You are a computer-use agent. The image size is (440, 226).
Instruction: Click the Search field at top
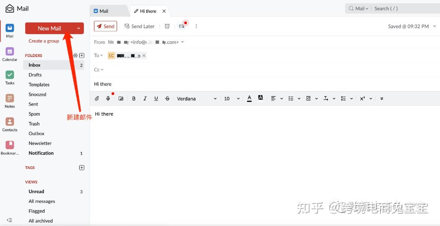(x=403, y=9)
